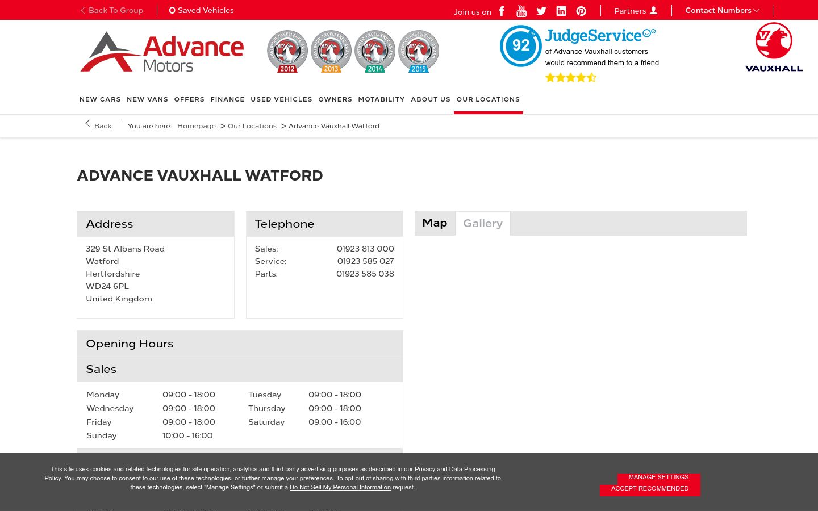Click the Advance Vauxhall Watford page heading
The height and width of the screenshot is (511, 818).
click(x=200, y=175)
